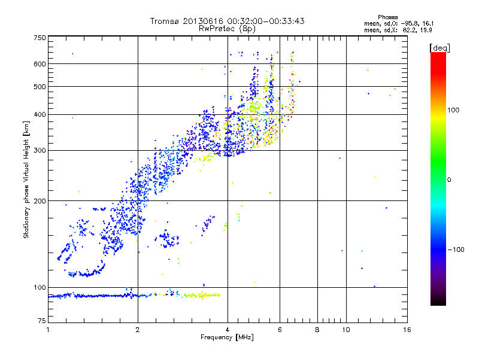Image resolution: width=479 pixels, height=359 pixels.
Task: Click the x-axis tick label '8'
Action: pyautogui.click(x=317, y=330)
